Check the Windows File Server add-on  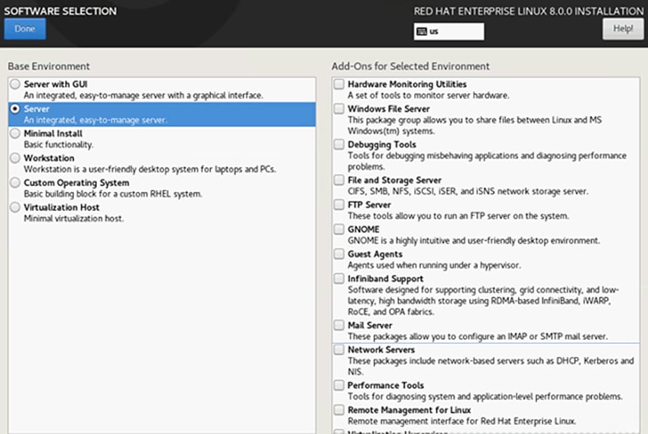coord(339,109)
